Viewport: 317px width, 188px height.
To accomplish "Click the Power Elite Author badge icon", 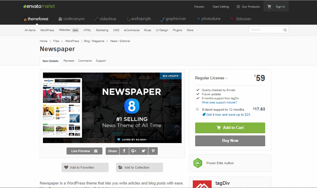I will [198, 163].
